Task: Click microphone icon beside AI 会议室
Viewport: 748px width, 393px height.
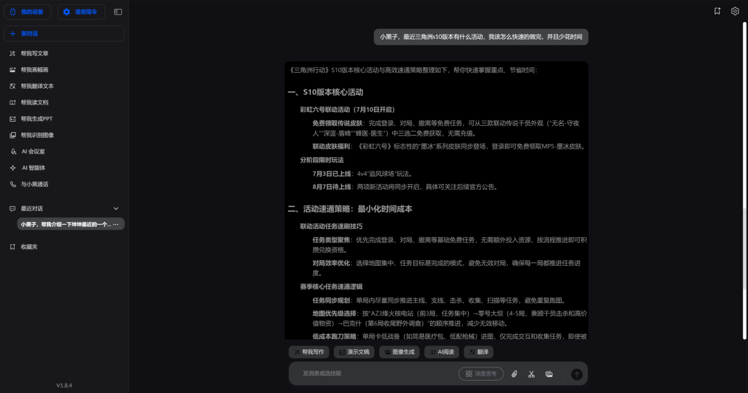Action: coord(13,152)
